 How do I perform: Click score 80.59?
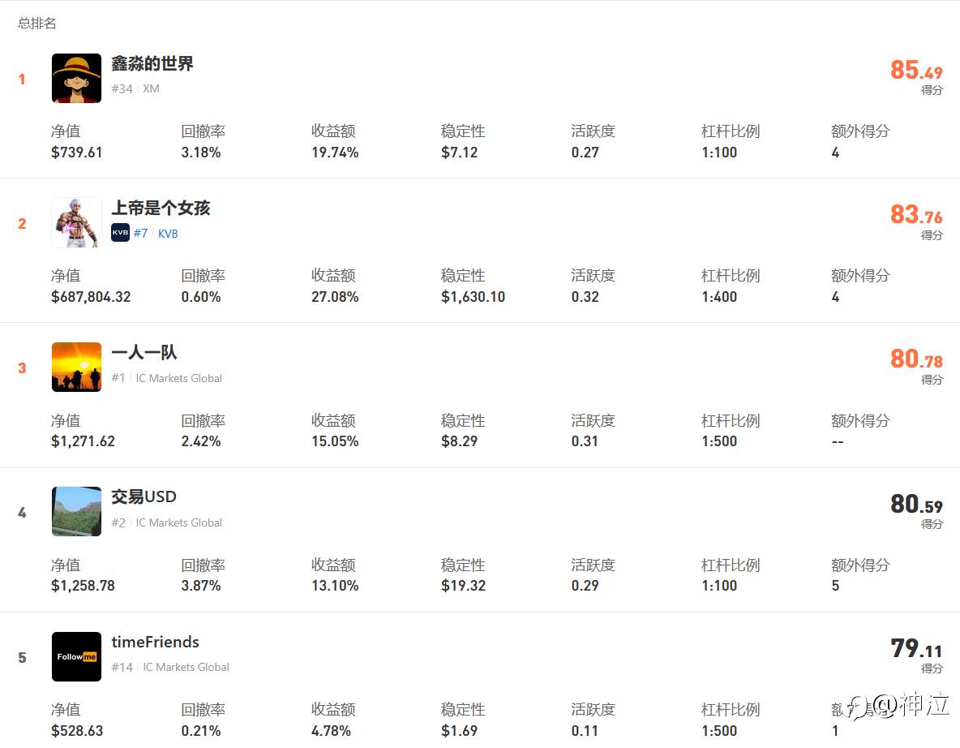pos(916,504)
